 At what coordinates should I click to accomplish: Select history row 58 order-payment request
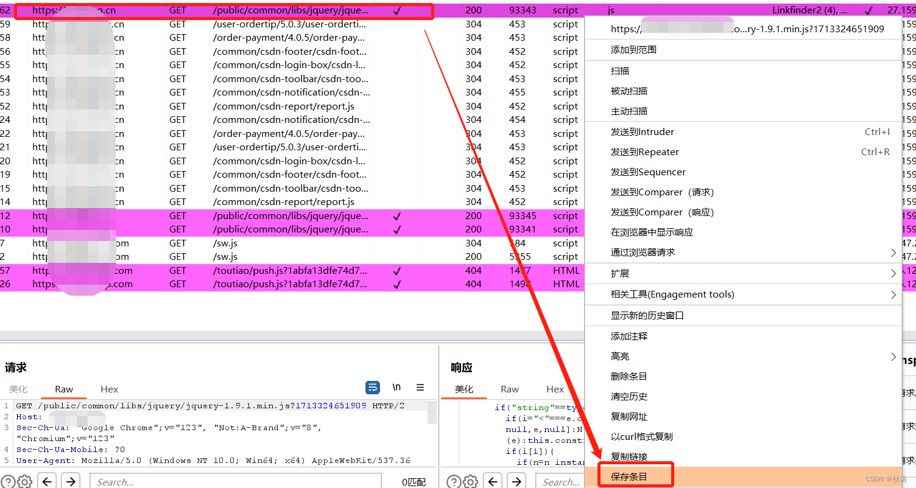pos(292,38)
